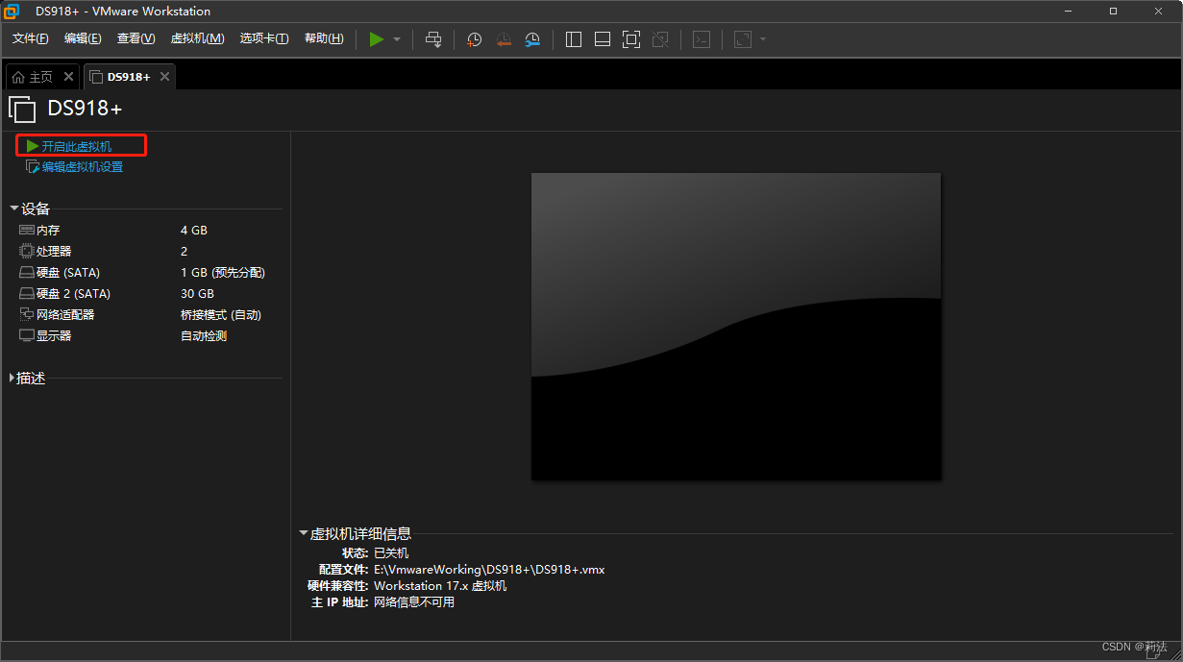Click the VMware Workstation title bar logo

12,12
